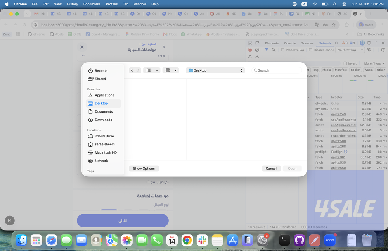Filter requests by Img type
Screen dimensions: 388x251
(x=316, y=70)
